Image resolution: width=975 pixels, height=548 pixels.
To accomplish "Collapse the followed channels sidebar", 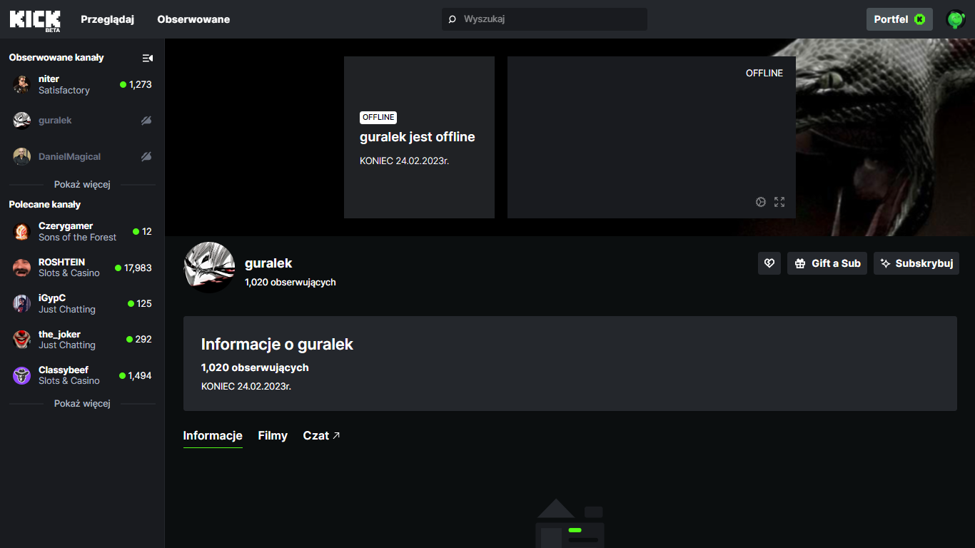I will coord(148,58).
